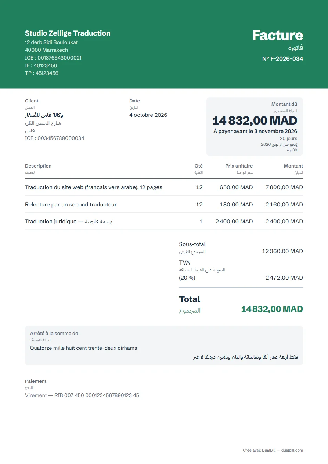The image size is (328, 464).
Task: Select the seller's "ICE : 001876543000021" line
Action: pos(53,58)
